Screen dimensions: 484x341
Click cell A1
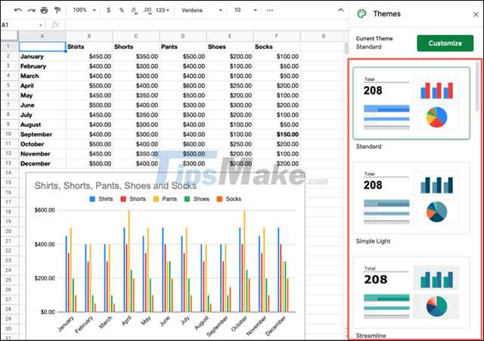point(42,47)
